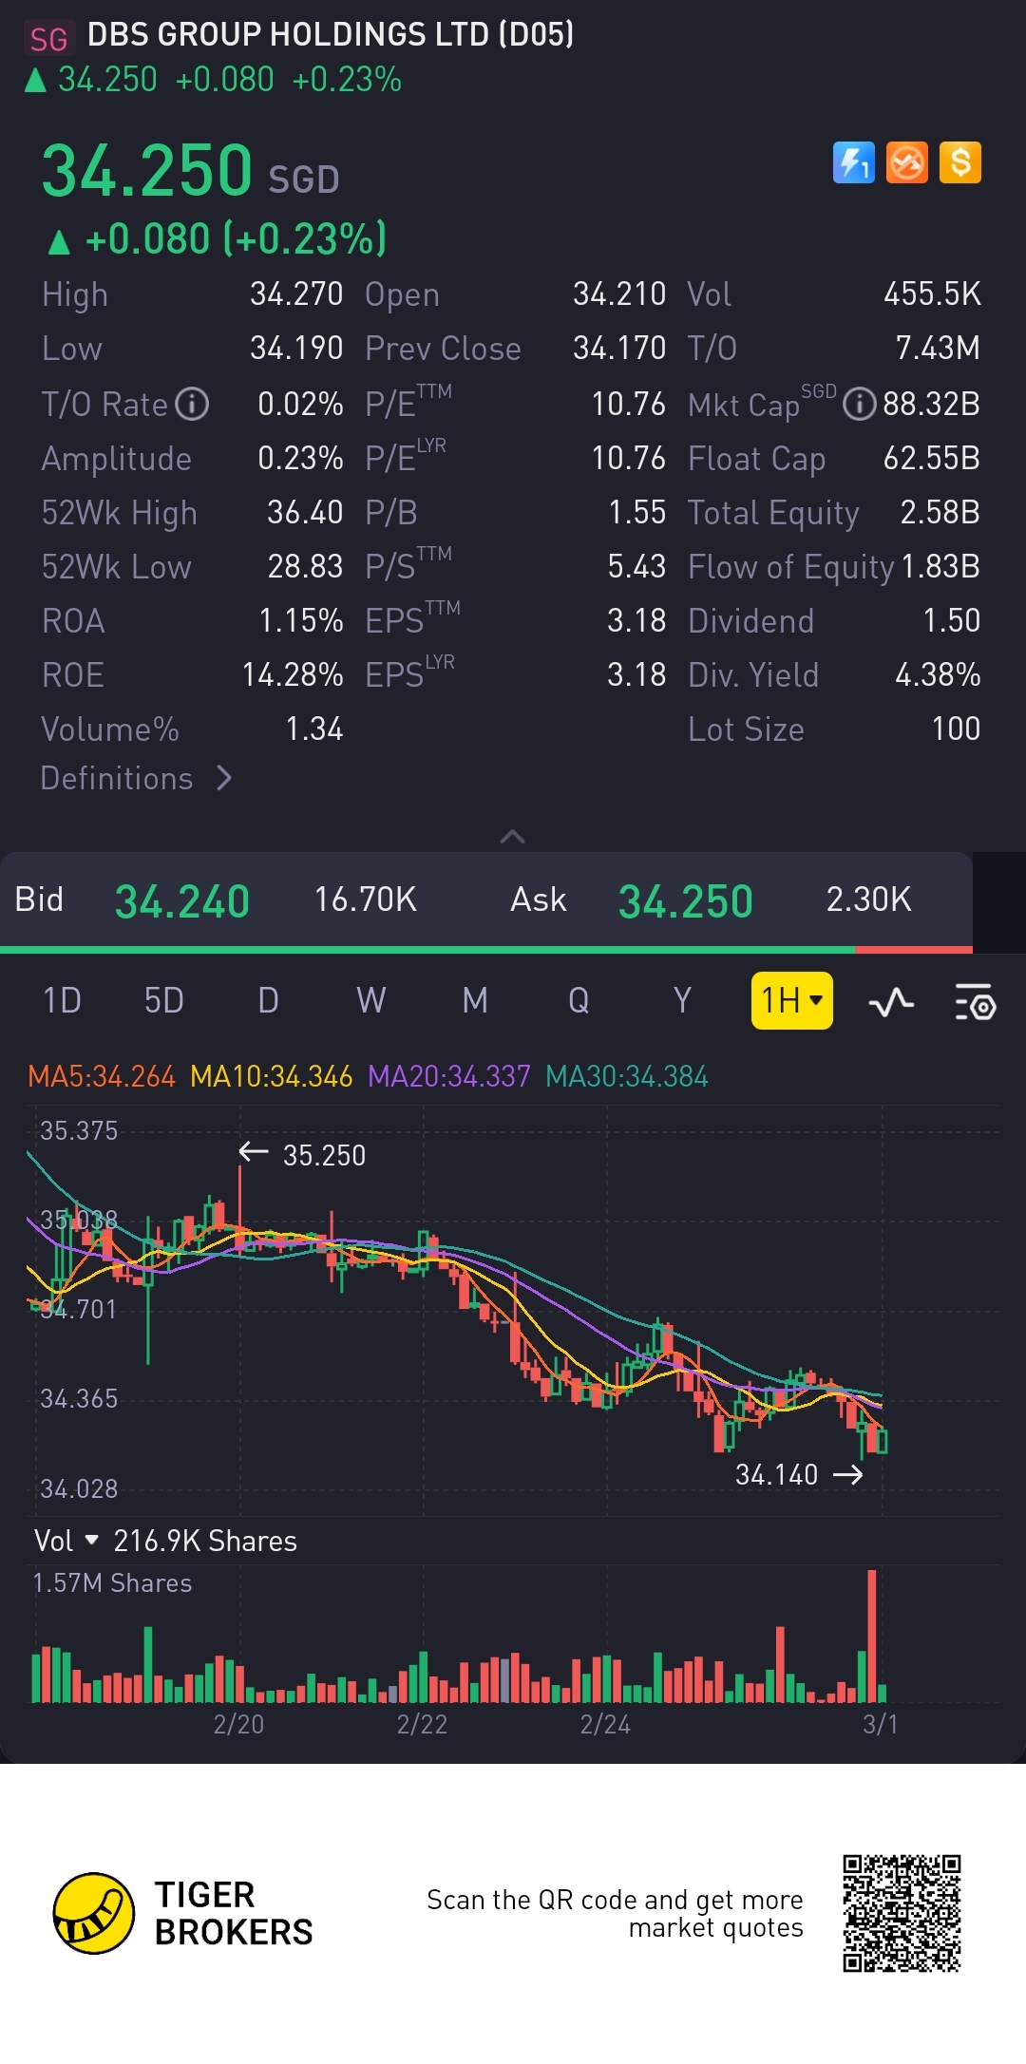Tap the Vol value 455.5K

tap(932, 294)
